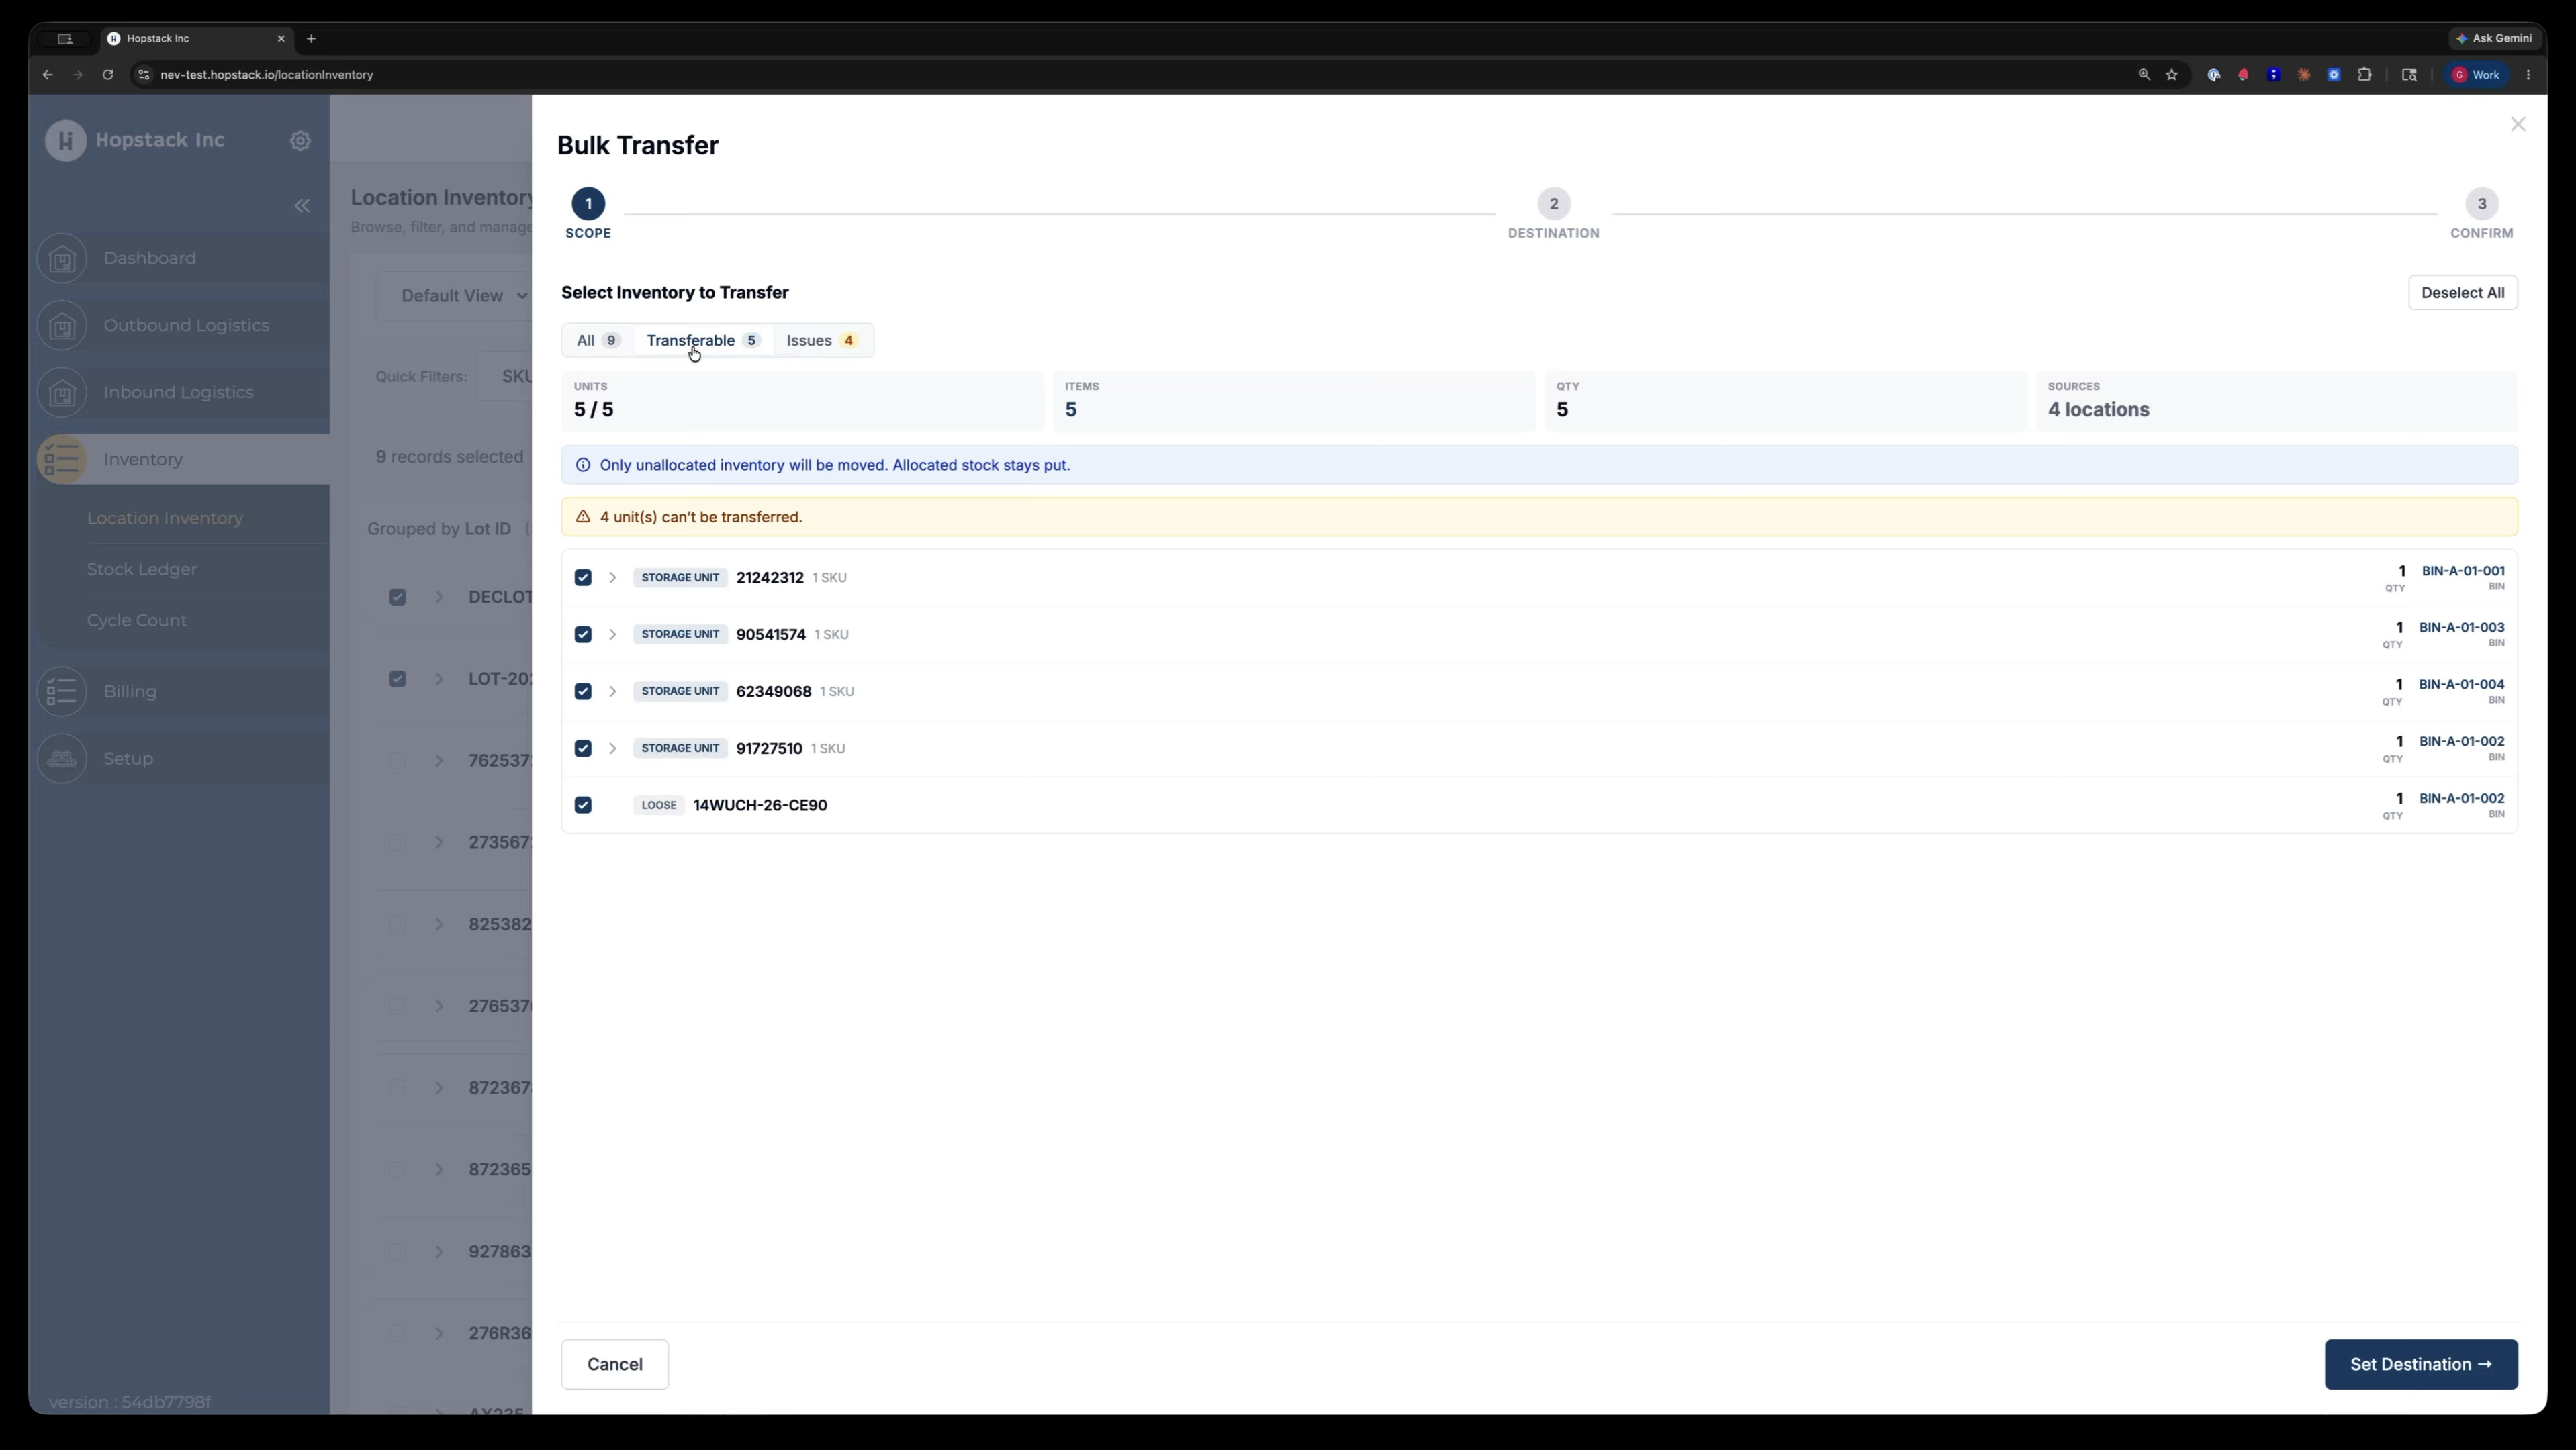Click the Dashboard sidebar icon

tap(62, 259)
